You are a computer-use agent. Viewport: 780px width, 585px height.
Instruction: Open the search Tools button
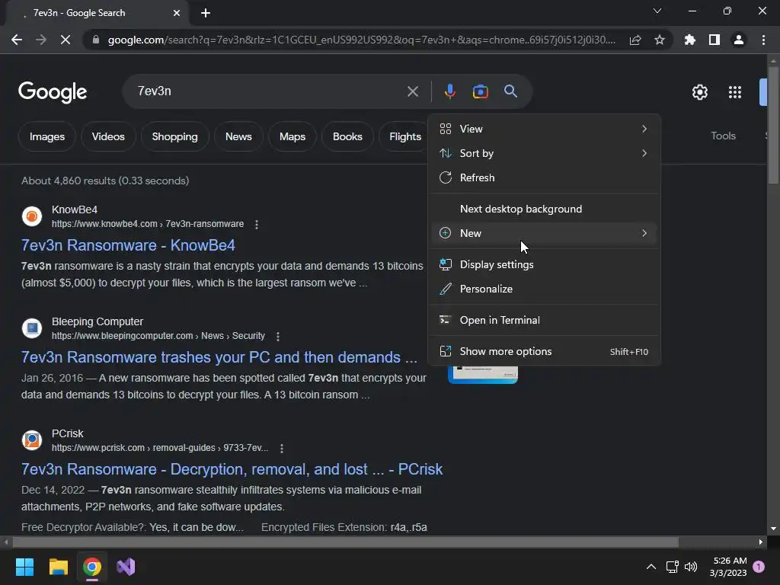tap(723, 136)
